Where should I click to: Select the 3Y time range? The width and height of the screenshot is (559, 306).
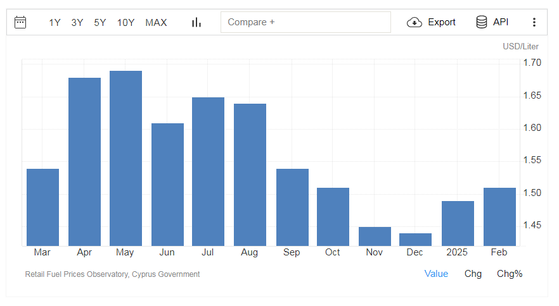coord(77,23)
